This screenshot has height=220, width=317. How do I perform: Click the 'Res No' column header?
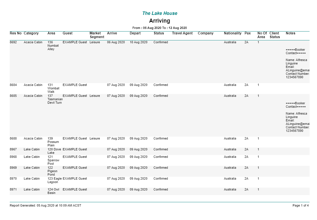15,33
